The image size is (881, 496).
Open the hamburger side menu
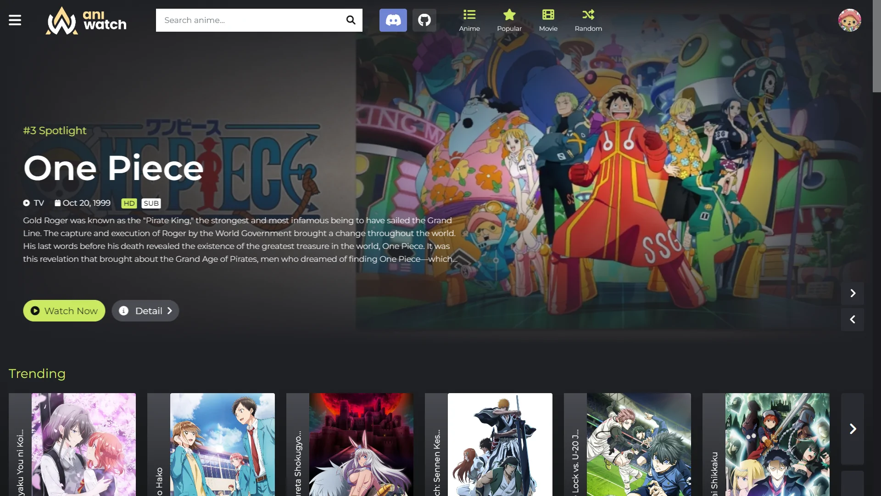15,20
